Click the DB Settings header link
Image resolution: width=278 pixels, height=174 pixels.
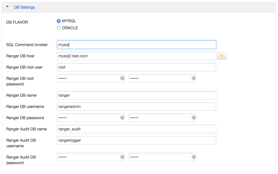point(24,7)
